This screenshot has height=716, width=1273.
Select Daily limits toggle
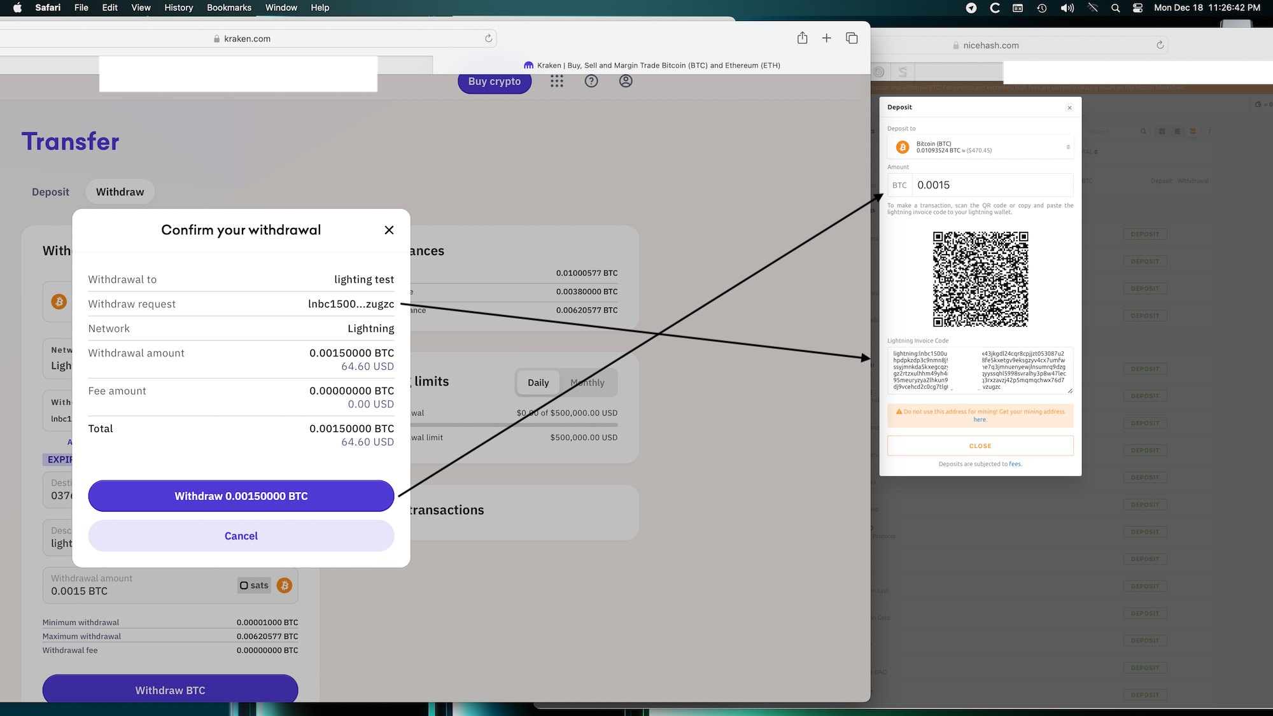click(538, 383)
